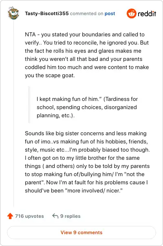The height and width of the screenshot is (246, 163).
Task: Click the "reddit" wordmark text
Action: 147,13
